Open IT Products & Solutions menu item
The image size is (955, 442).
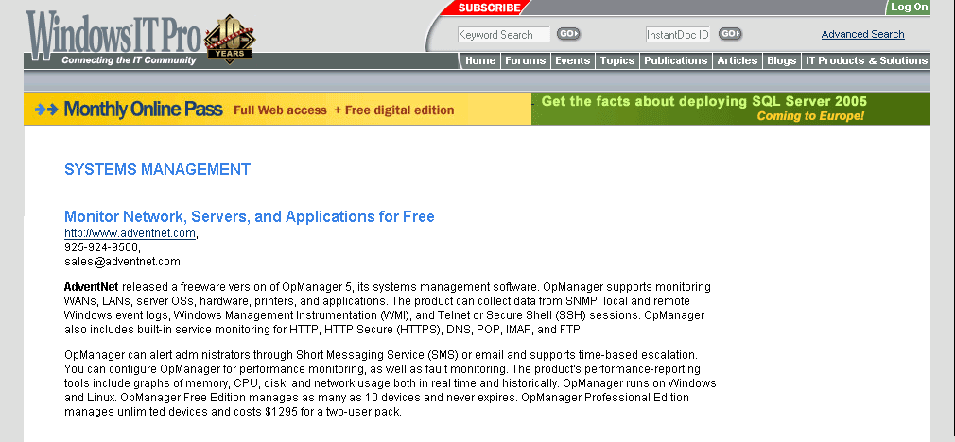click(x=866, y=60)
